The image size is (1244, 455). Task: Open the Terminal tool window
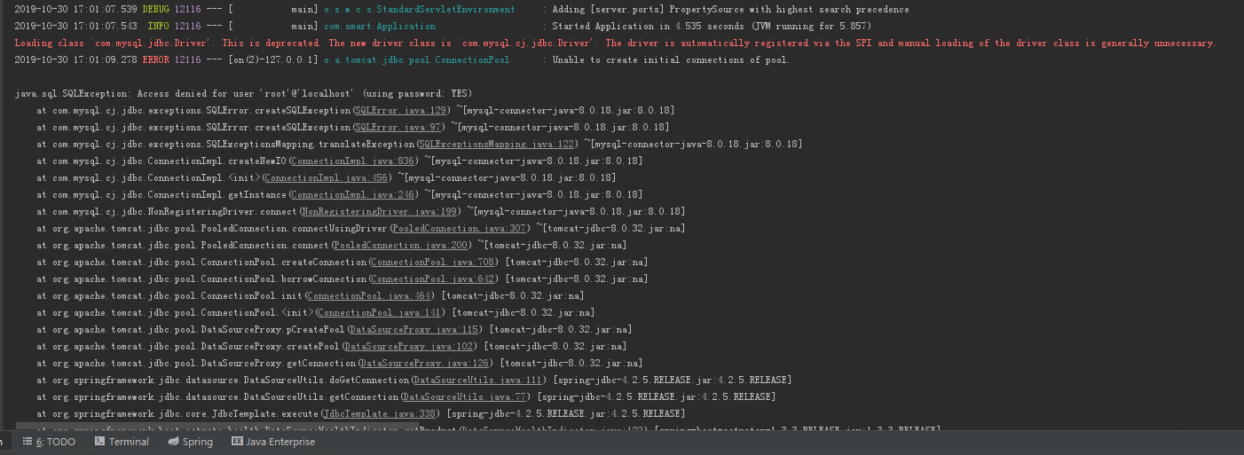(121, 442)
